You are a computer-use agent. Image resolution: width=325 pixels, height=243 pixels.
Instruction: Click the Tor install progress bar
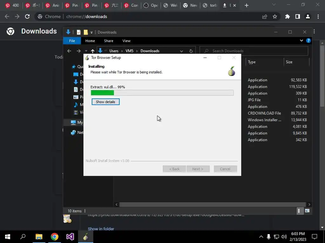coord(162,93)
